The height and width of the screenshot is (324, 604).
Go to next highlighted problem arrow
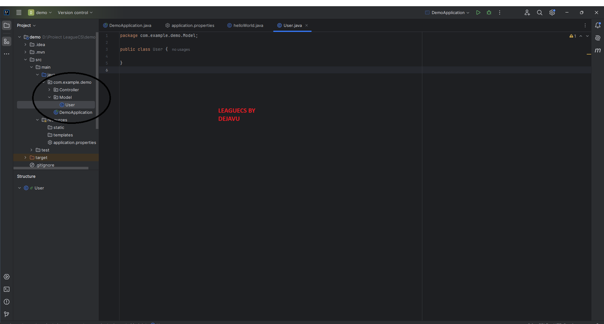[x=587, y=36]
